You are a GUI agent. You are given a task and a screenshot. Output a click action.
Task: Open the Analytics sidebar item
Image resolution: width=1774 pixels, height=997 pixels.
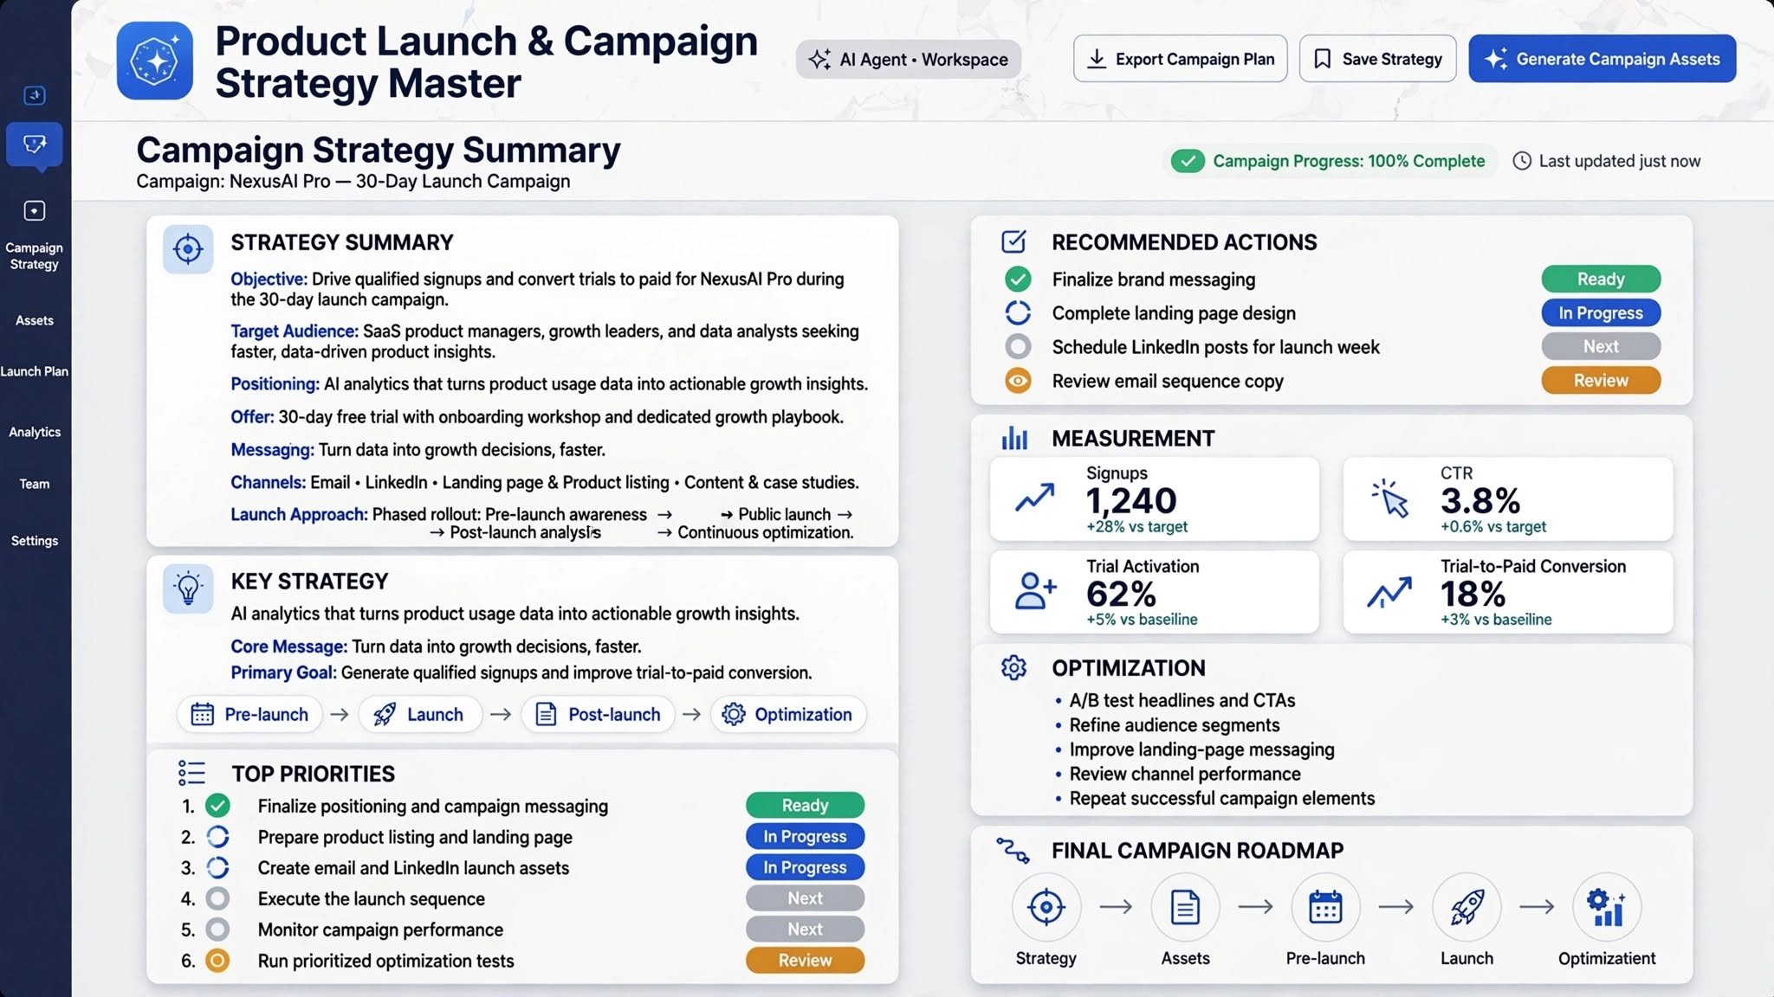(x=35, y=432)
